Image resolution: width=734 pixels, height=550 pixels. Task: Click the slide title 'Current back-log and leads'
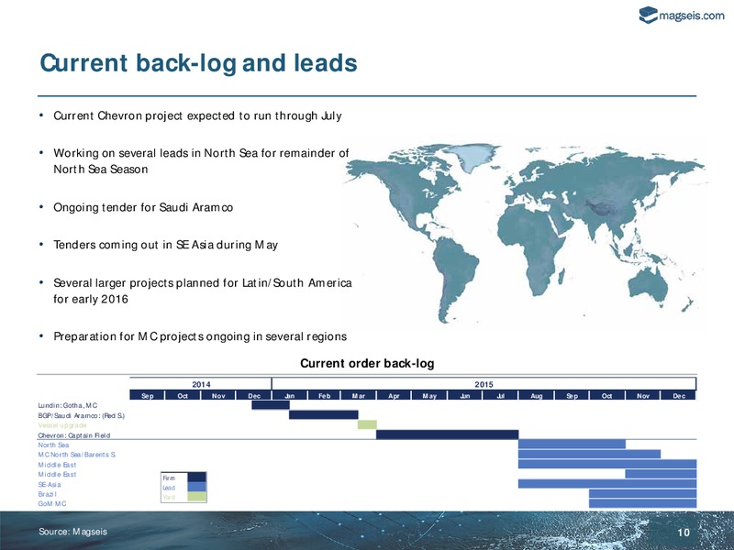click(x=198, y=63)
